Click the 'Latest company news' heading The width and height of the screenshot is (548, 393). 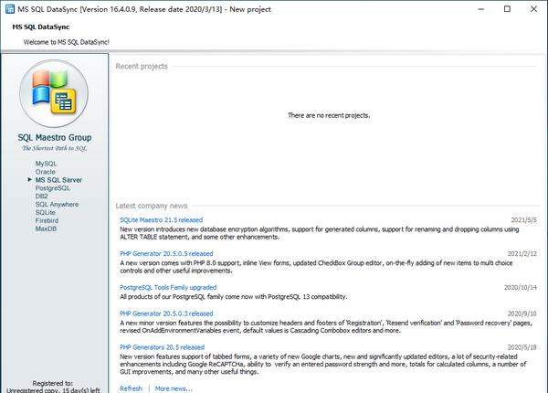tap(152, 206)
